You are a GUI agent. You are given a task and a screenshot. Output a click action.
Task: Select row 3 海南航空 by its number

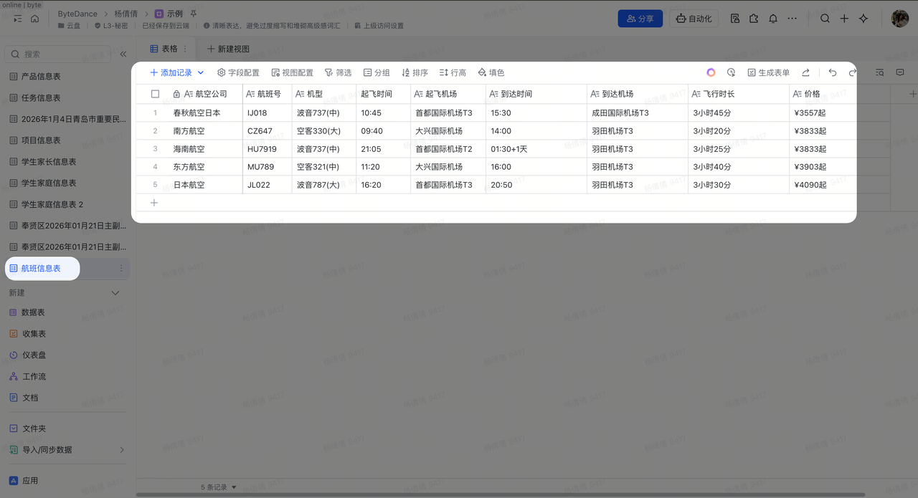[x=155, y=149]
